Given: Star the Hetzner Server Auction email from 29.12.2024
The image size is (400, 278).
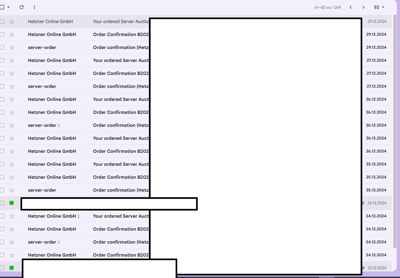Looking at the screenshot, I should point(12,21).
